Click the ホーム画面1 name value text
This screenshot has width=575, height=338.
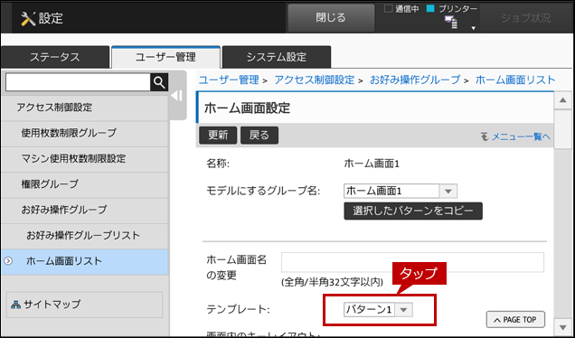pos(372,164)
